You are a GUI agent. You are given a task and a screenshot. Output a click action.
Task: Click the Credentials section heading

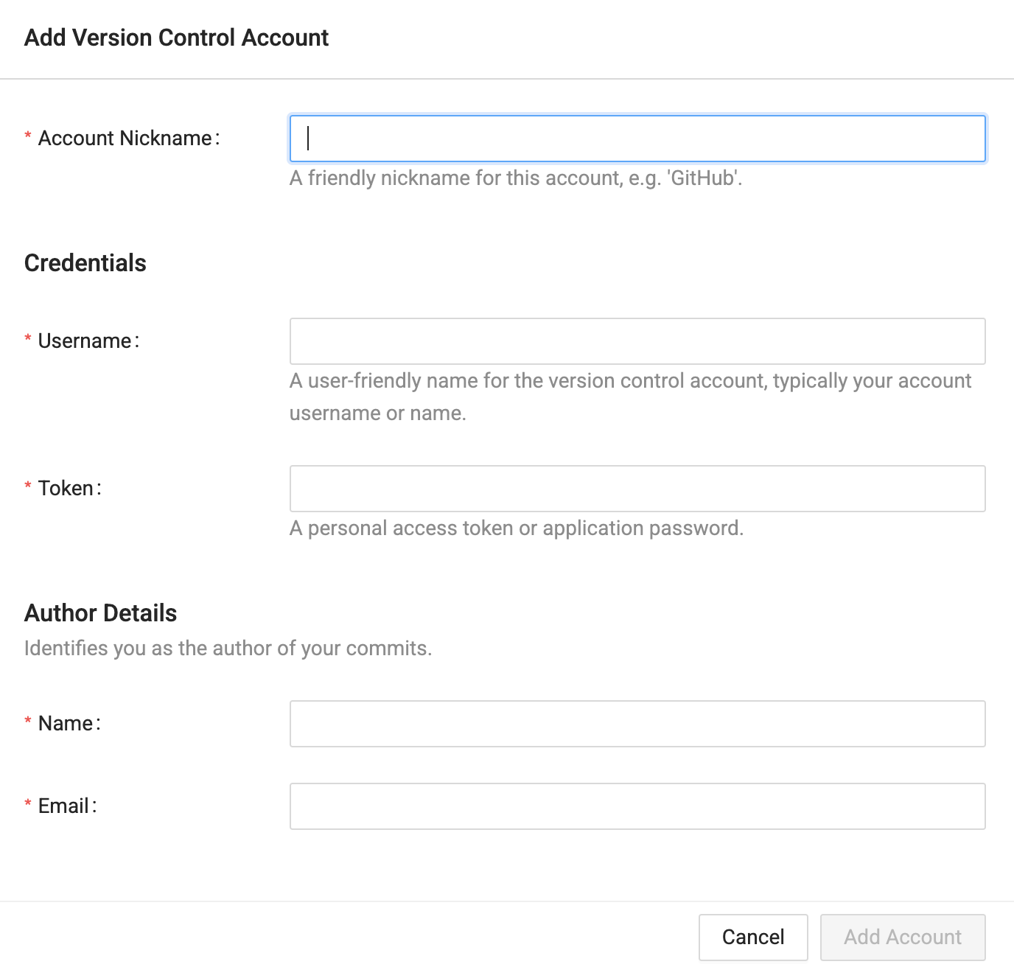tap(85, 262)
